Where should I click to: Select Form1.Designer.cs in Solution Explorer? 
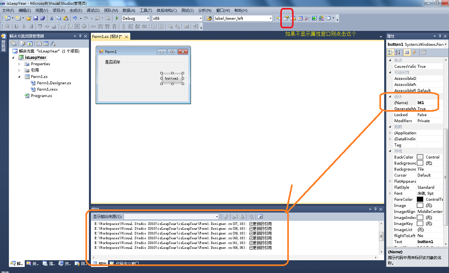(54, 83)
